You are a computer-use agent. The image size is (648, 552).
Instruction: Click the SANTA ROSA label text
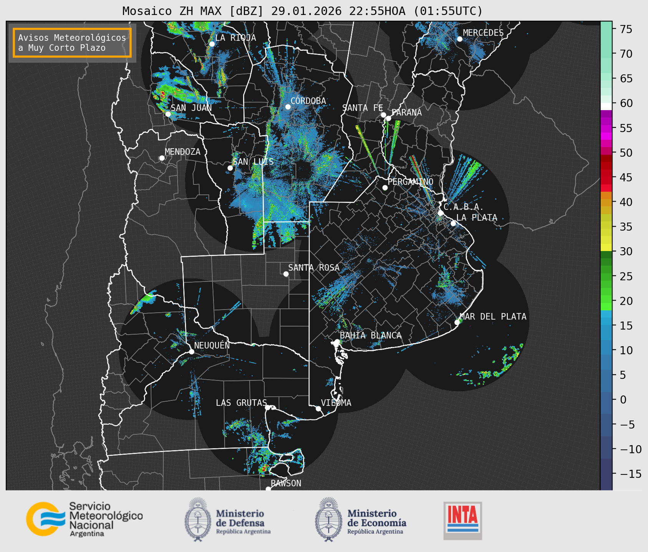click(x=314, y=268)
